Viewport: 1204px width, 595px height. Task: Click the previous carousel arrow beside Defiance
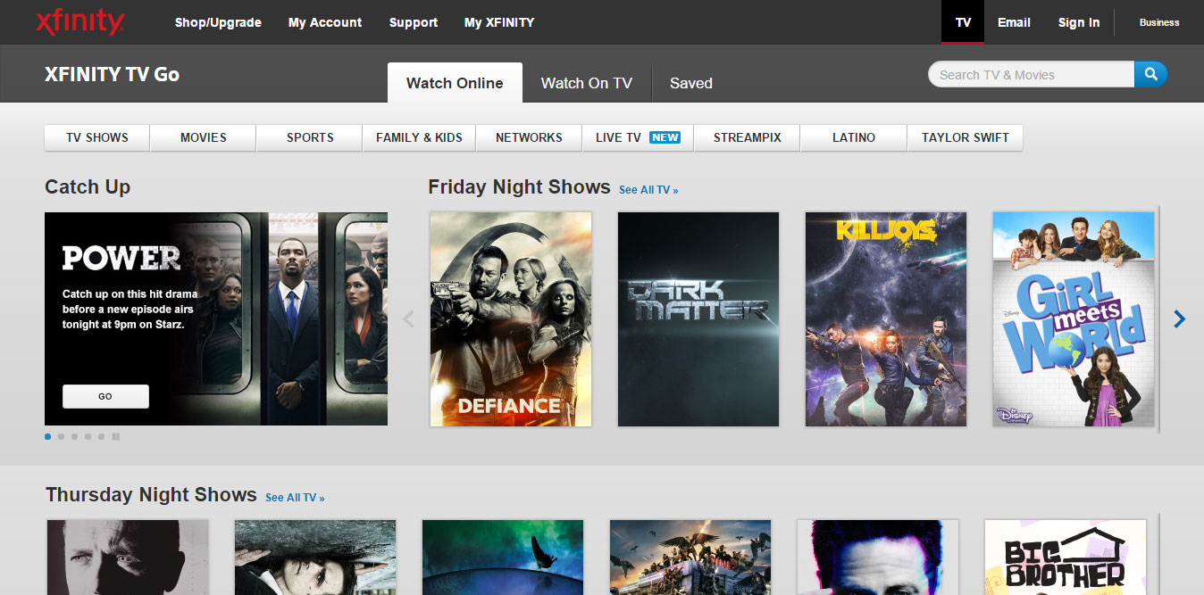pos(409,318)
